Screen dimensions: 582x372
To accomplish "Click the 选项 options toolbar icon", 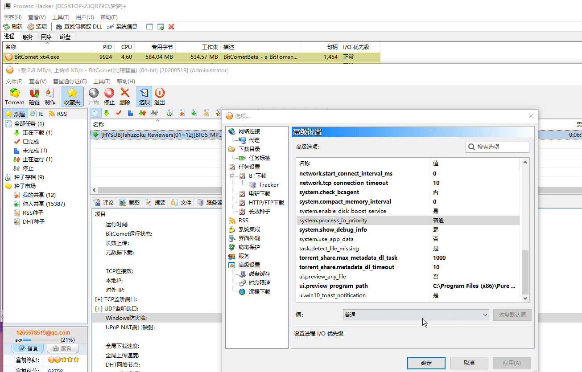I will pos(144,96).
